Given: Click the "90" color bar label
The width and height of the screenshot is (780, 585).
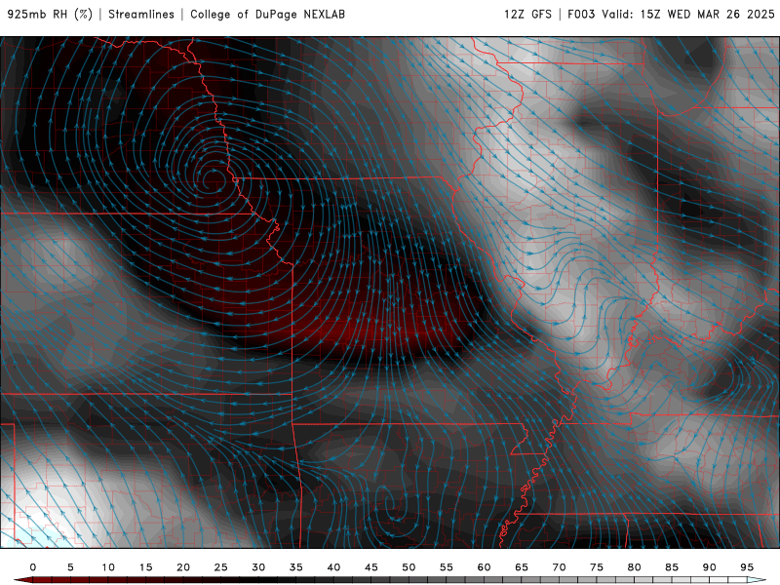Looking at the screenshot, I should coord(710,567).
